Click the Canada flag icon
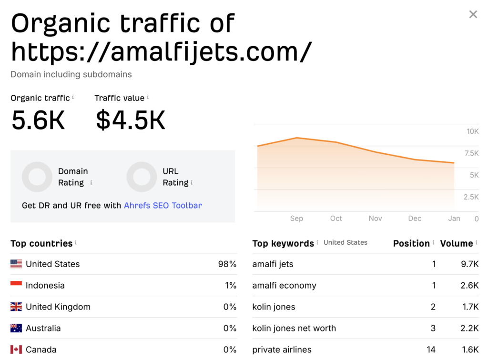 click(x=16, y=349)
